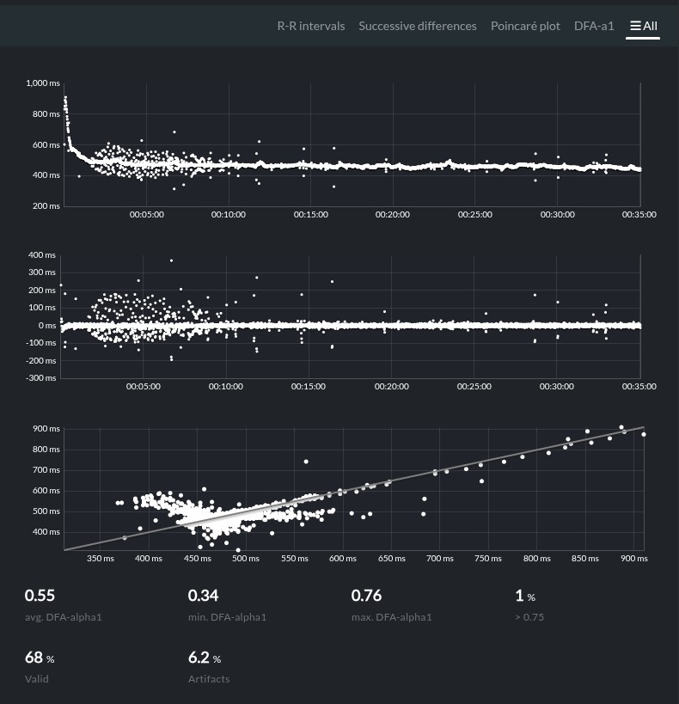The image size is (679, 704).
Task: Click the avg. DFA-alpha1 value 0.55
Action: tap(40, 596)
